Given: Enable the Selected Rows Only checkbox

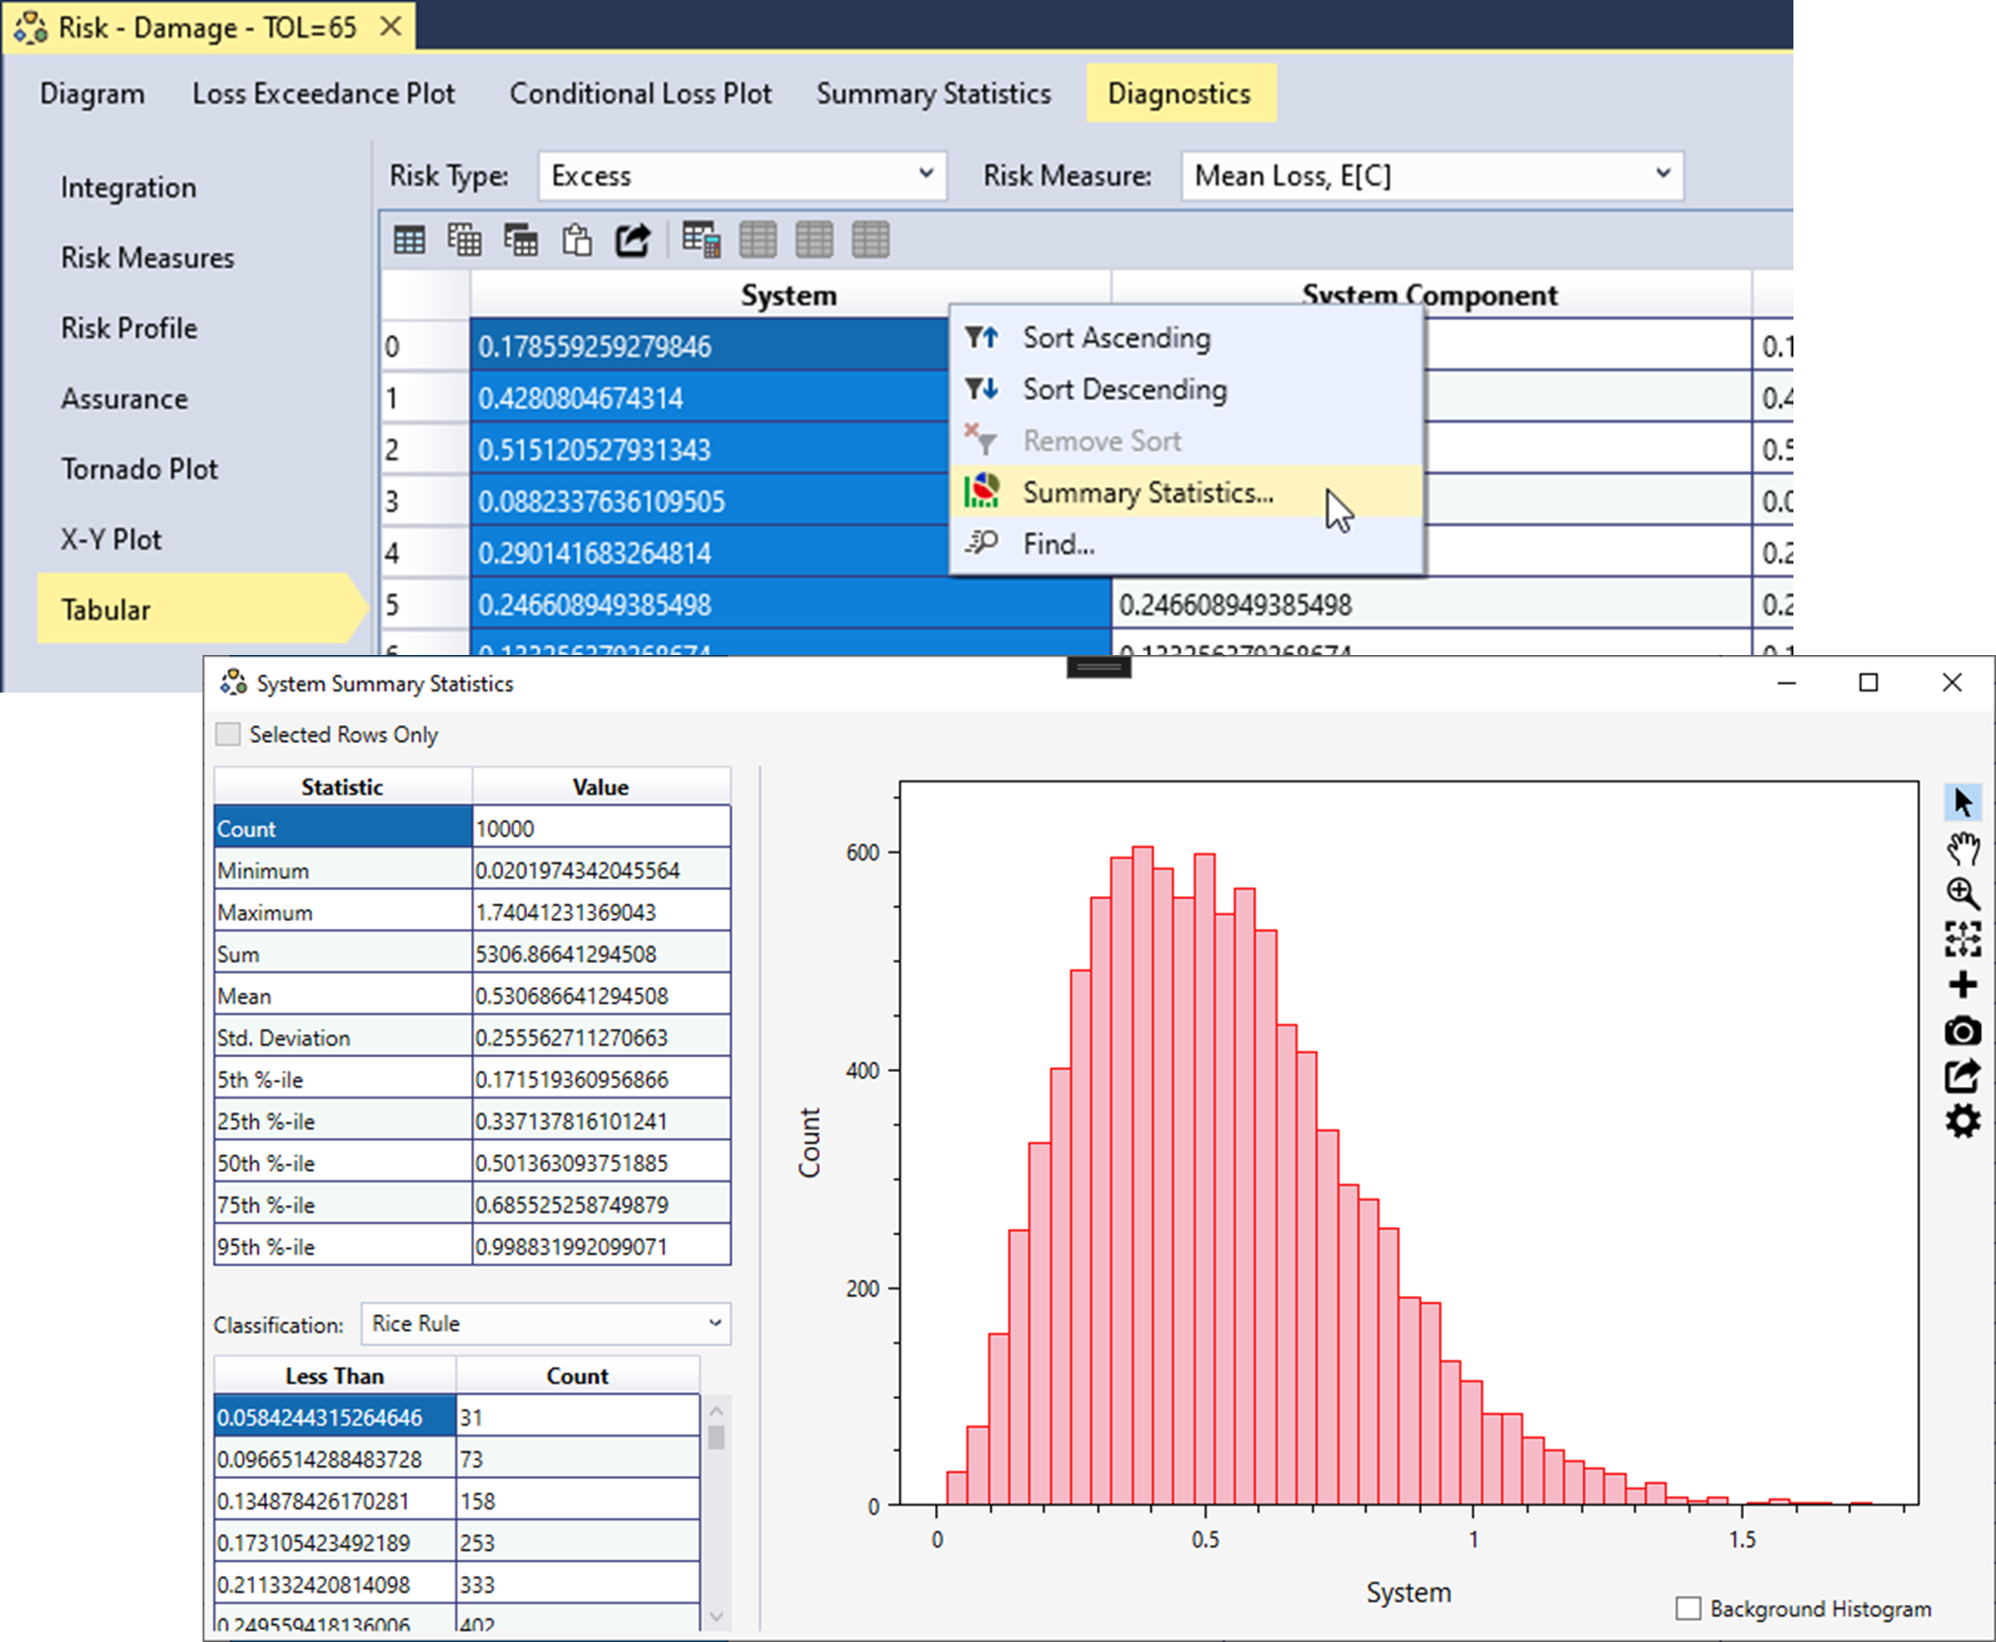Looking at the screenshot, I should [228, 734].
